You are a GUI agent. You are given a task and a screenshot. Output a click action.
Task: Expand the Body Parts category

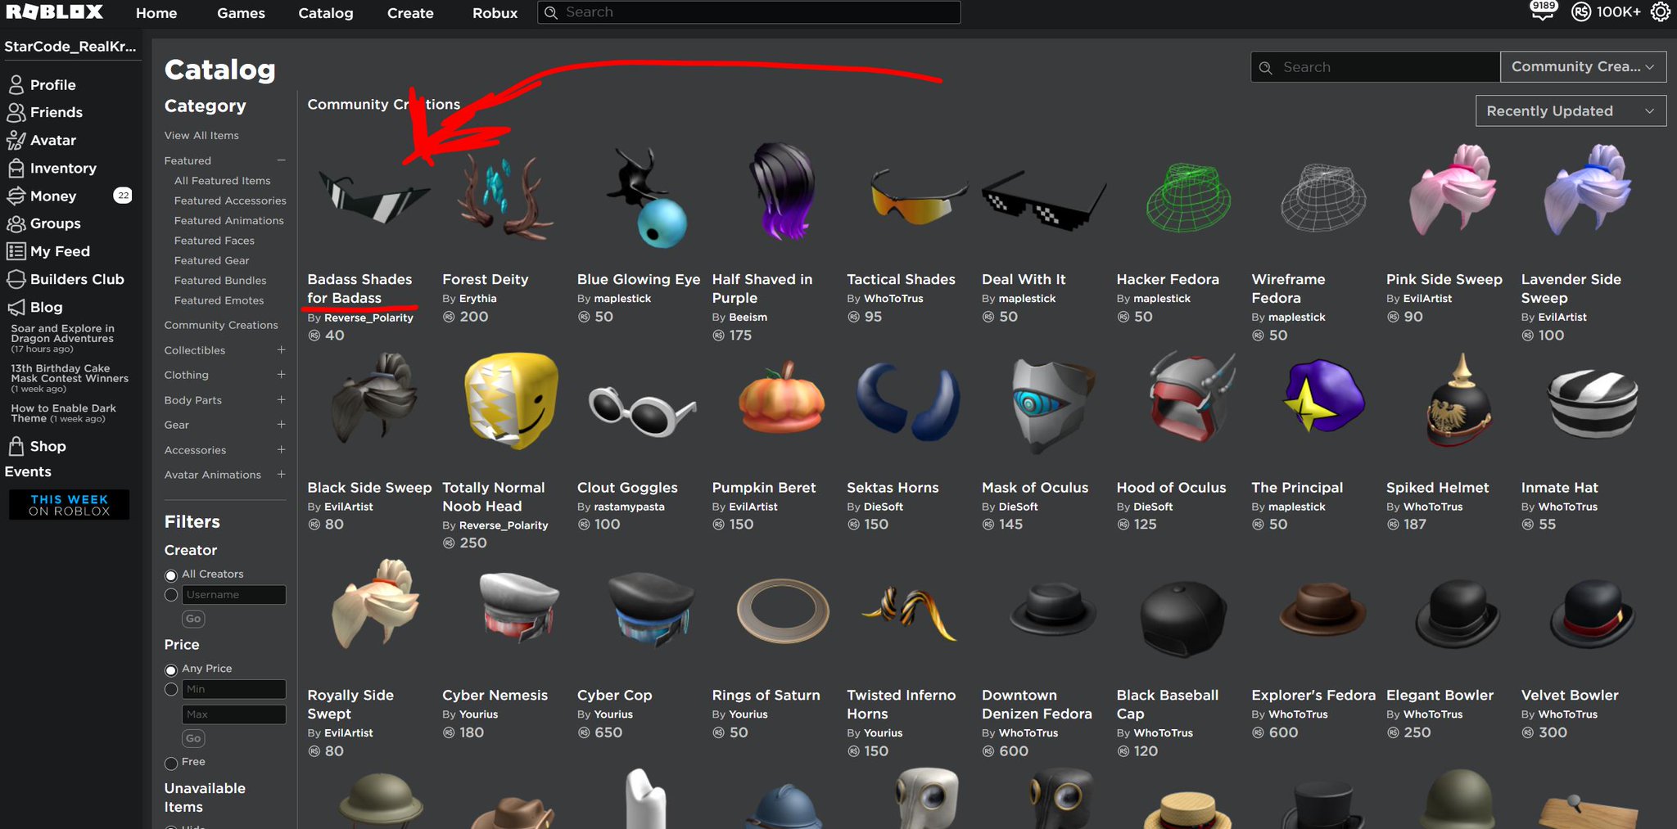[281, 400]
